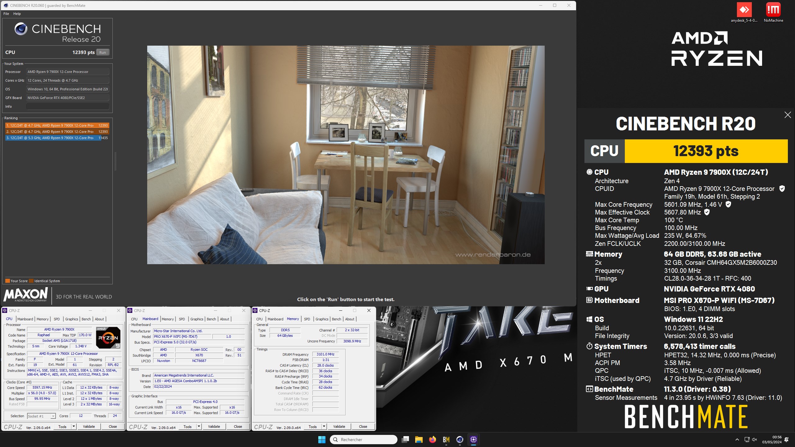
Task: Switch to Mainboard tab in first CPU-Z
Action: (x=25, y=319)
